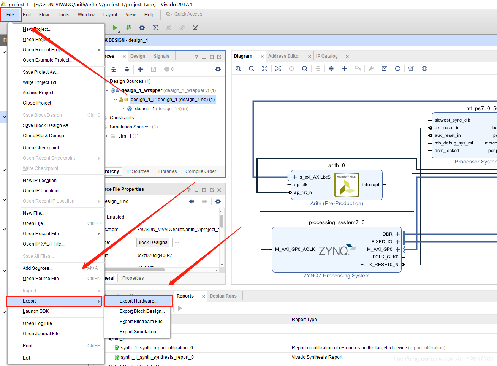
Task: Click the Program Device download icon
Action: click(x=129, y=28)
